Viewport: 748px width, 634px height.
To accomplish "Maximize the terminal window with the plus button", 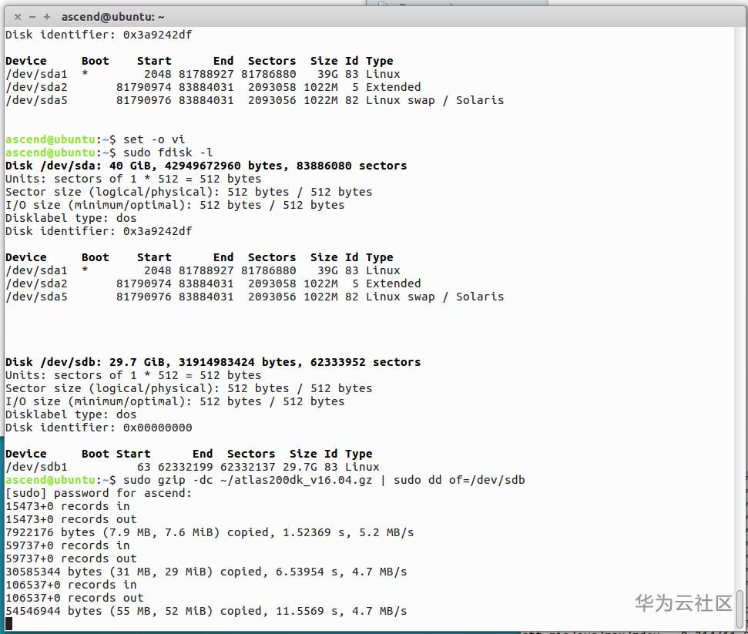I will point(47,17).
